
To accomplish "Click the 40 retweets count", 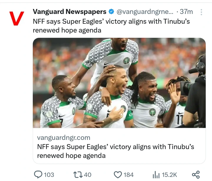I will click(x=88, y=175).
